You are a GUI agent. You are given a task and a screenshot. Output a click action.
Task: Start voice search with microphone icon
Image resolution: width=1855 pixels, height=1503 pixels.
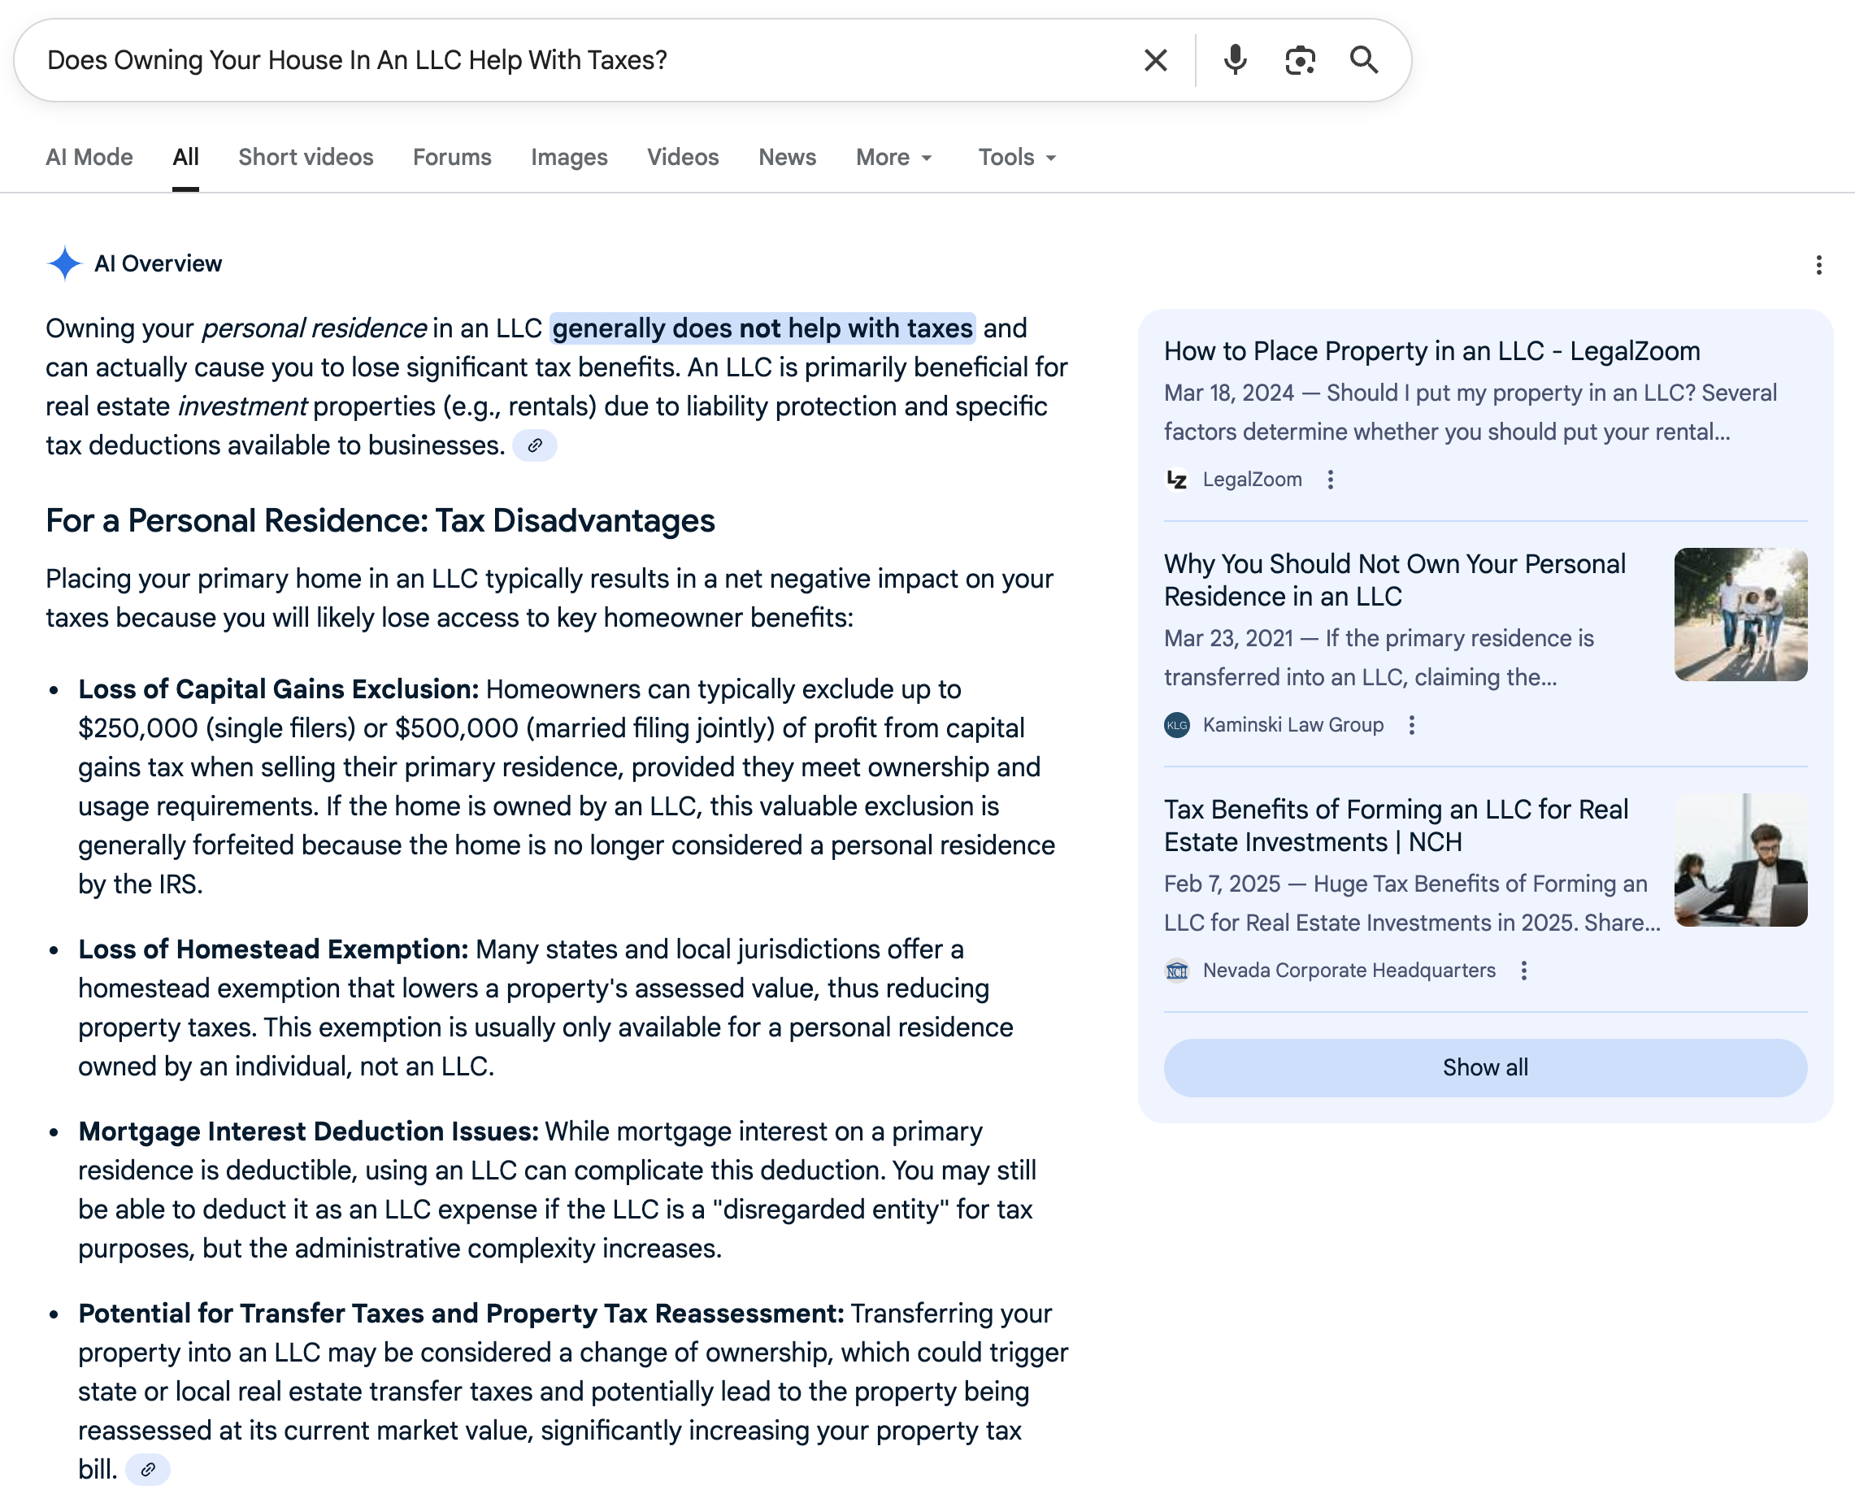1236,61
